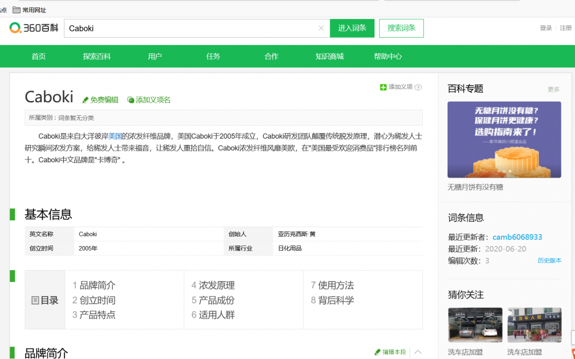Open the 任务 nav item
The width and height of the screenshot is (575, 359).
click(x=213, y=56)
